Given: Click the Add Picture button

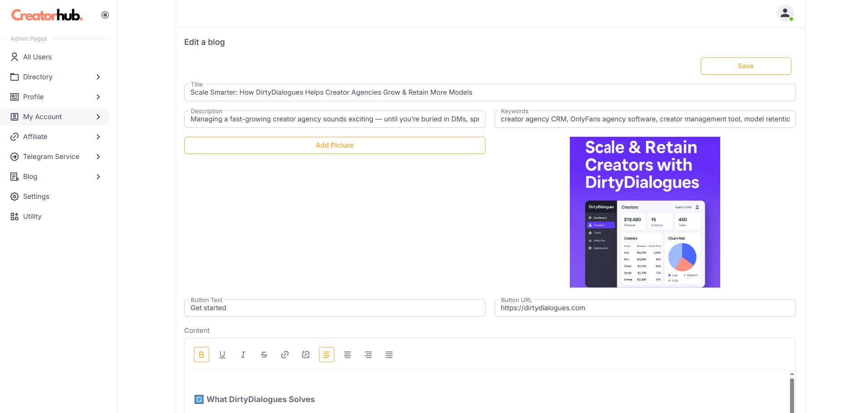Looking at the screenshot, I should (x=335, y=145).
